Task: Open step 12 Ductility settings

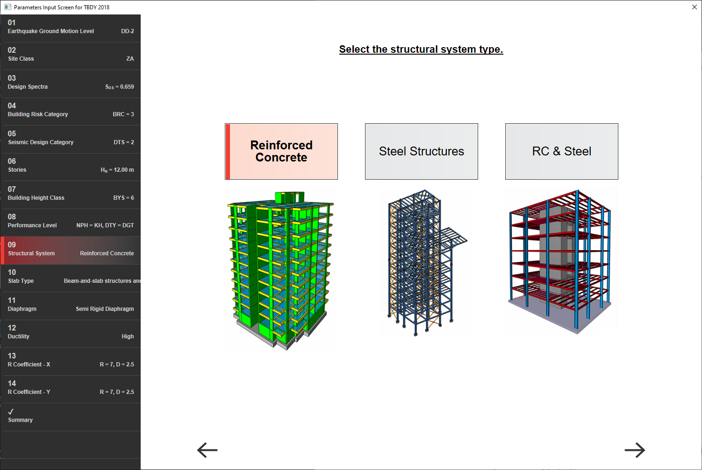Action: coord(70,333)
